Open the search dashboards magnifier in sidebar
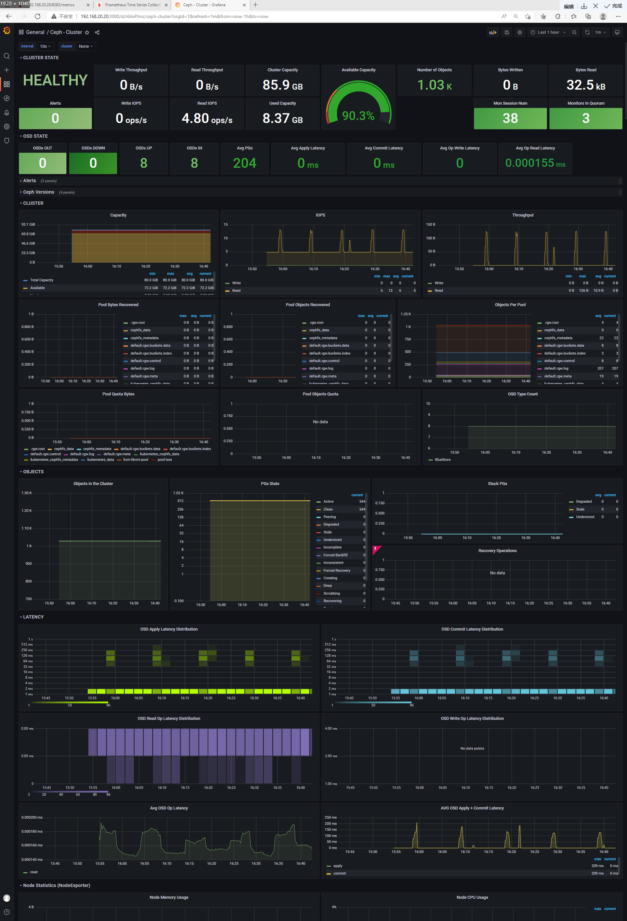 [7, 56]
